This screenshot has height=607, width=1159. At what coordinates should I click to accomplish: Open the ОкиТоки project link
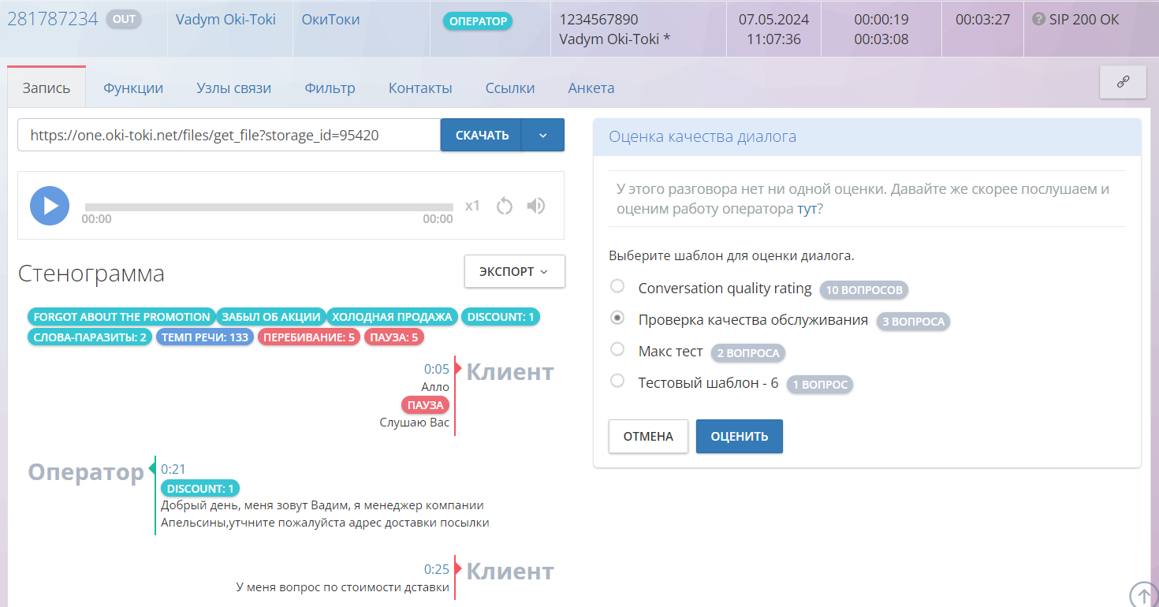click(x=330, y=20)
